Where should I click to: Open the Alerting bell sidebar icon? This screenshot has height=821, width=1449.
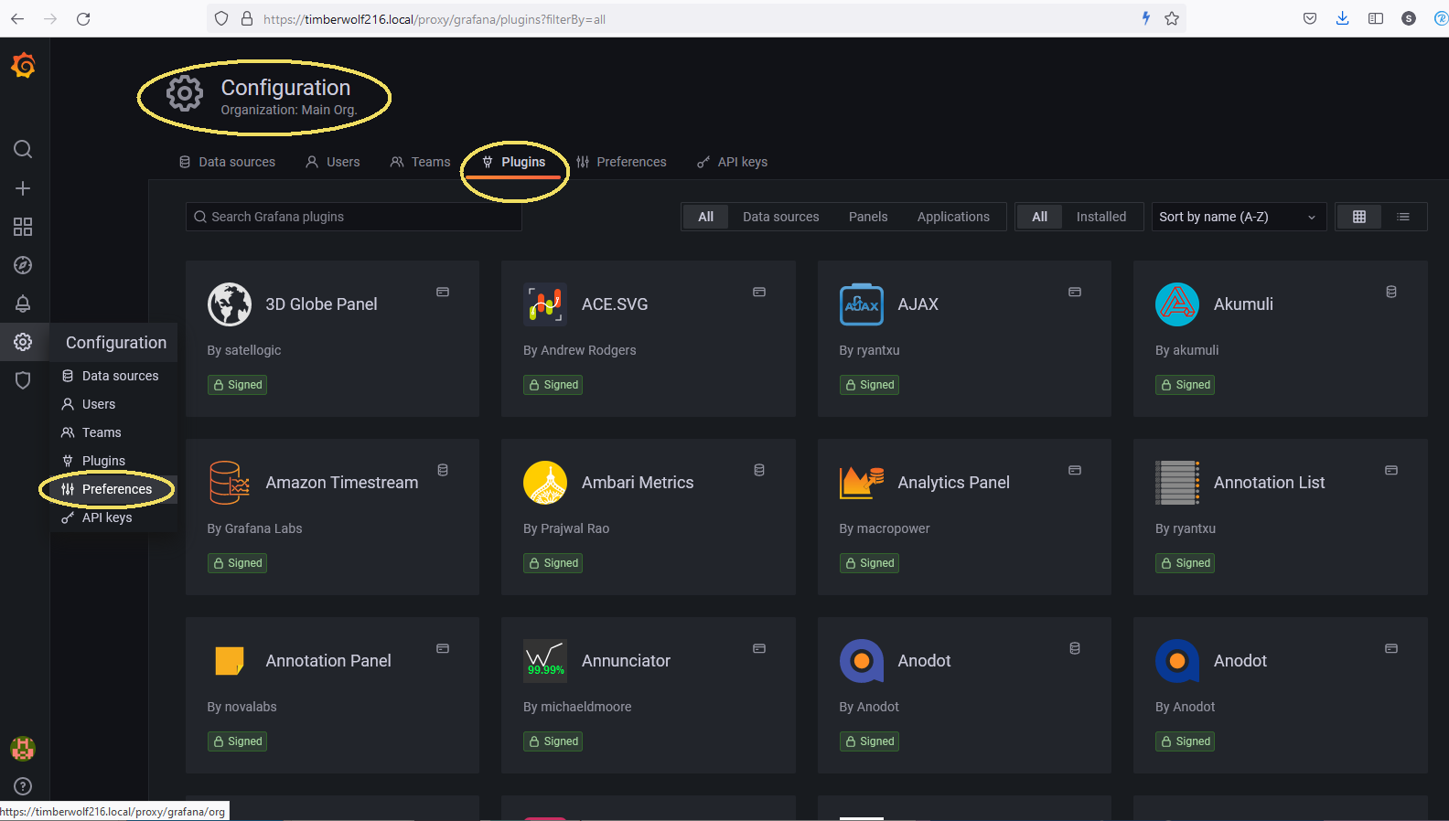click(x=23, y=304)
